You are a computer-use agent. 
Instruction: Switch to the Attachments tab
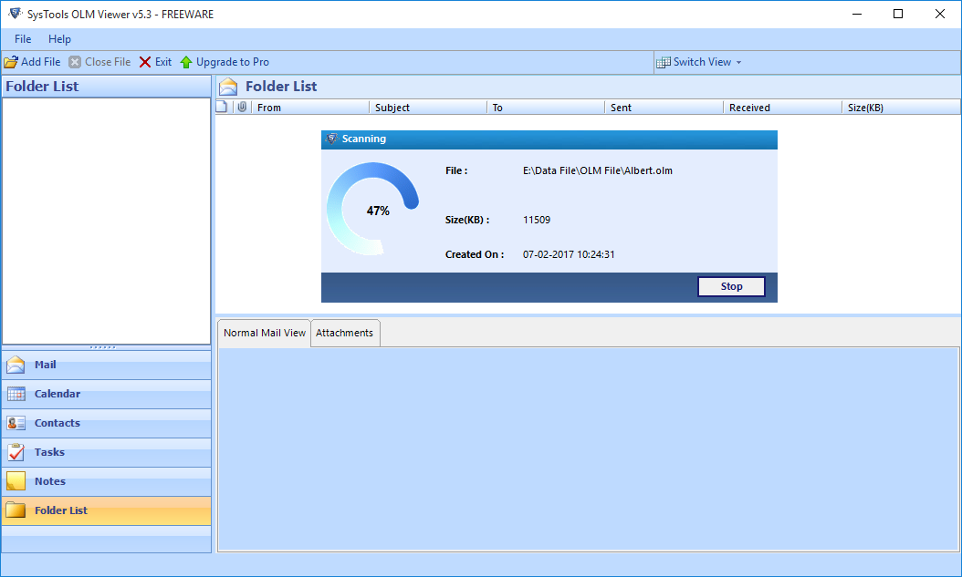[x=345, y=333]
